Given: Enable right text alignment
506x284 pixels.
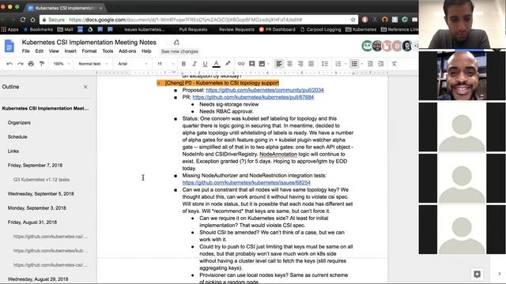Looking at the screenshot, I should pyautogui.click(x=300, y=64).
